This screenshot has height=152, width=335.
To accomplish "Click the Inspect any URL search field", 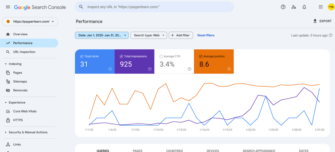I will tap(154, 7).
